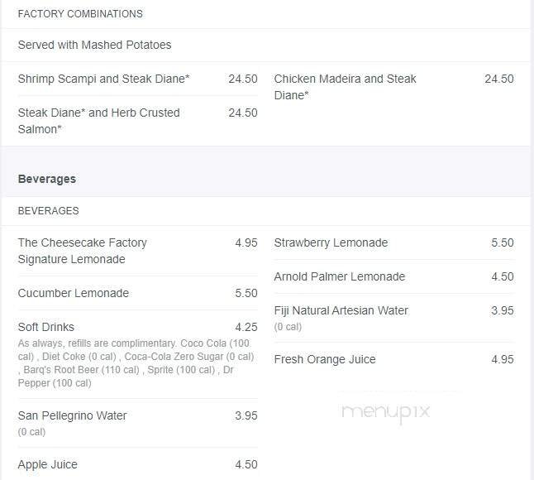Screen dimensions: 534x480
Task: Select the Soft Drinks item title
Action: click(x=45, y=327)
